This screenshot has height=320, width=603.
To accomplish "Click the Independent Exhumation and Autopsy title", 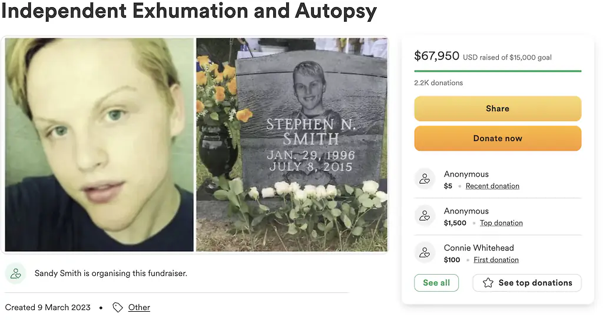I will [188, 11].
